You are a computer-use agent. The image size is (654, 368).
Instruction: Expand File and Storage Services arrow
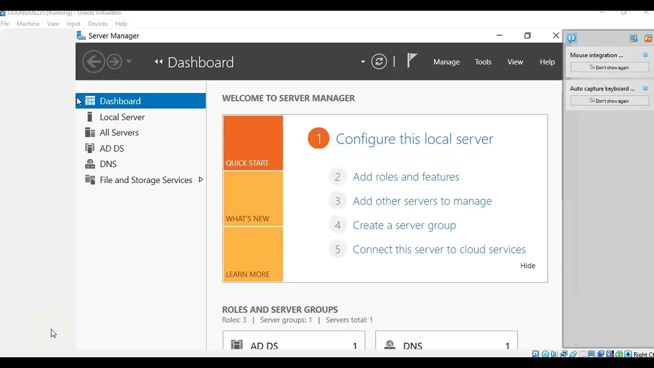[x=201, y=179]
